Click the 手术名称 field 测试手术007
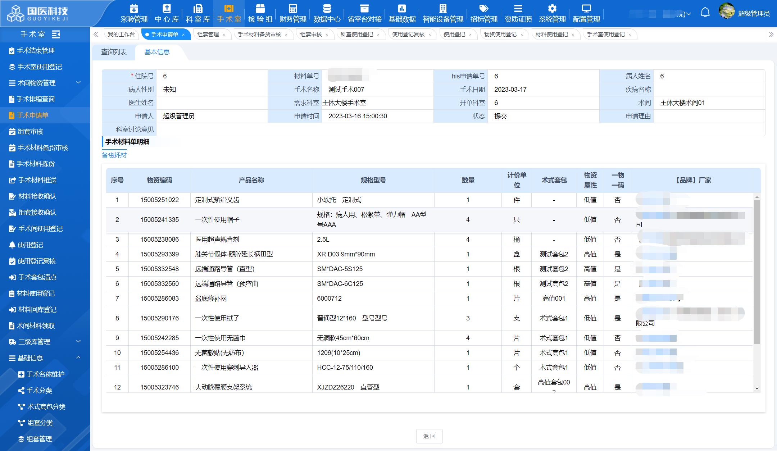Viewport: 777px width, 451px height. point(377,90)
